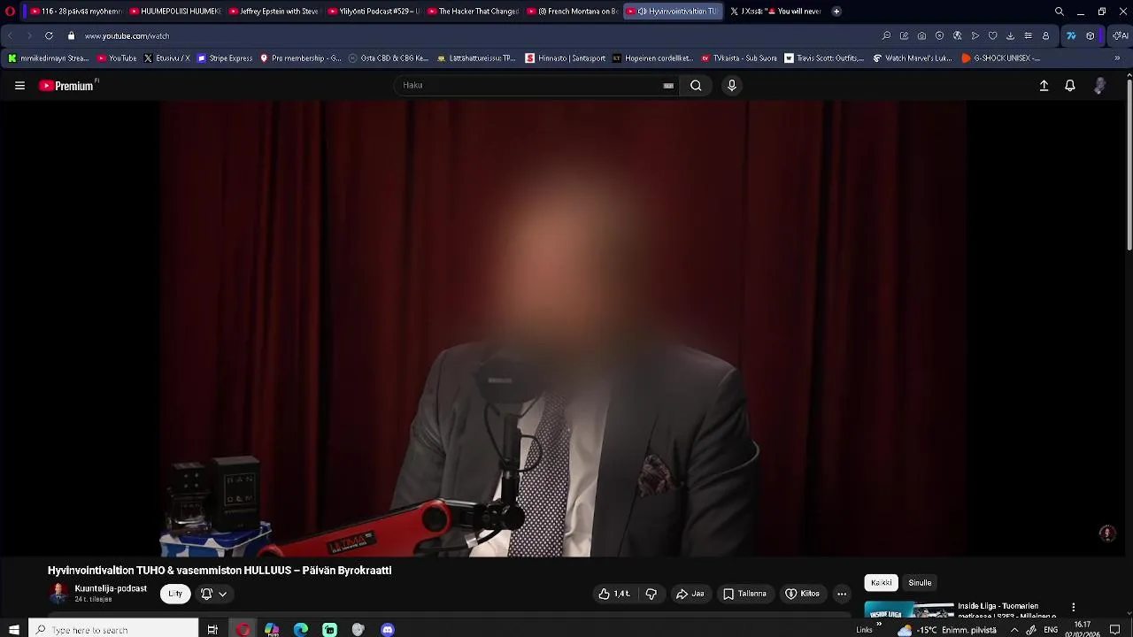Open options menu for Inside Liiga video

(1073, 607)
